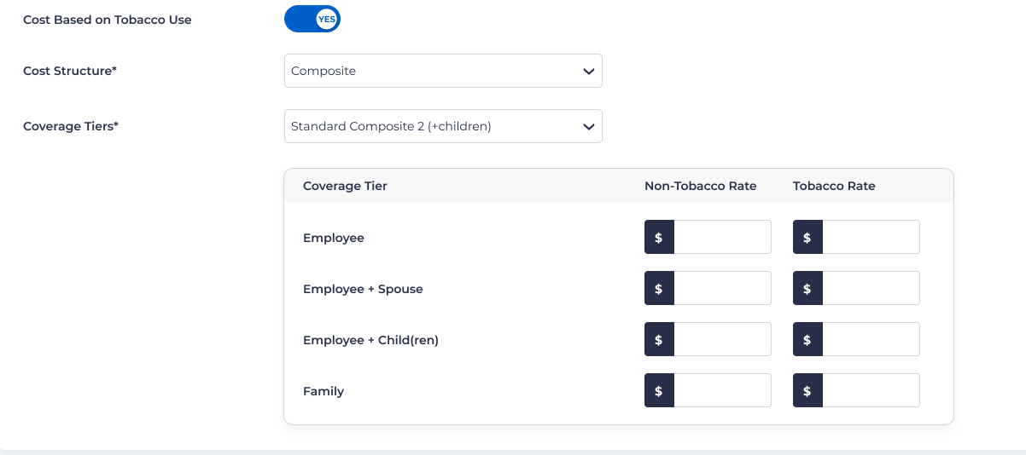Select Employee + Spouse Non-Tobacco Rate input

[722, 289]
